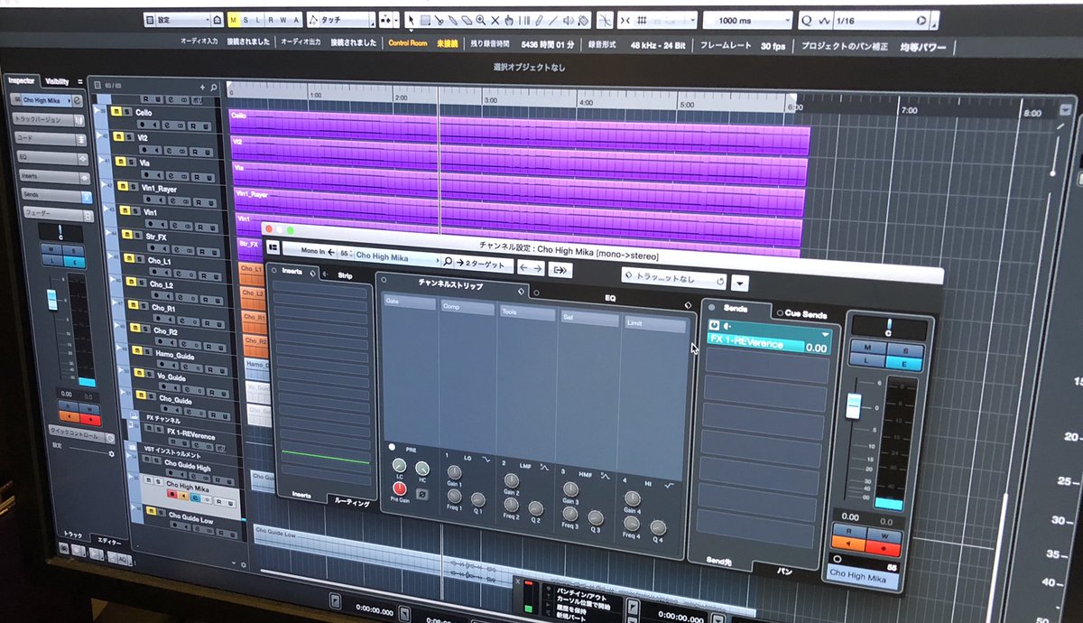Open the automation mode dropdown labeled タッチ
Viewport: 1083px width, 623px height.
pyautogui.click(x=341, y=19)
